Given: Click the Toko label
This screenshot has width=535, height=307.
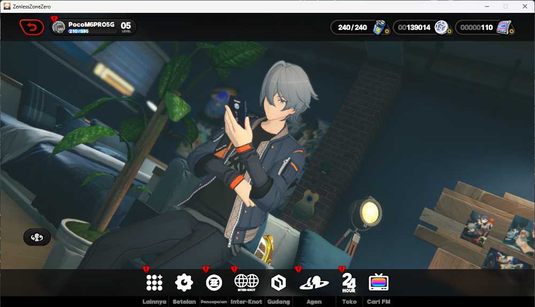Looking at the screenshot, I should [349, 302].
